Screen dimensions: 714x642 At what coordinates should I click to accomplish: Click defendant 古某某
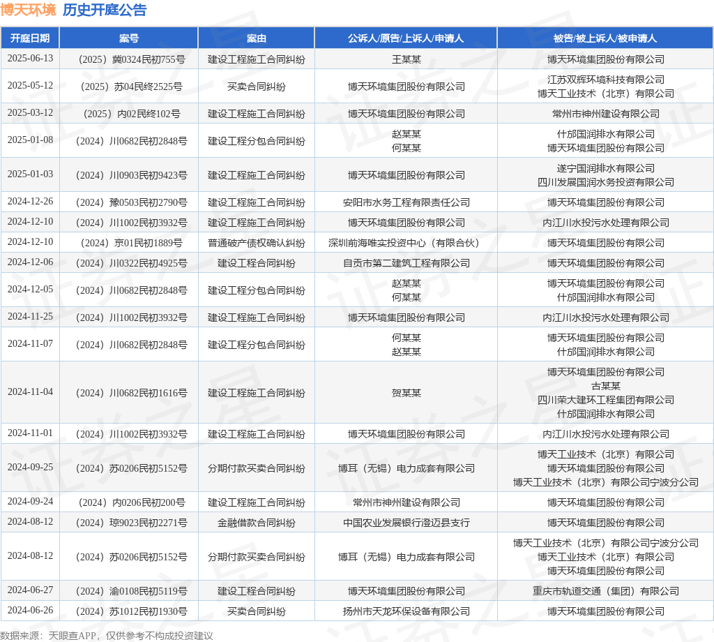click(x=606, y=386)
